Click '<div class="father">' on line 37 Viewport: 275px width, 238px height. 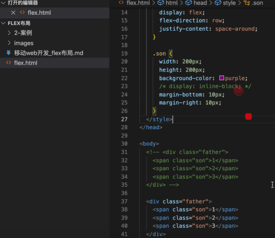179,201
